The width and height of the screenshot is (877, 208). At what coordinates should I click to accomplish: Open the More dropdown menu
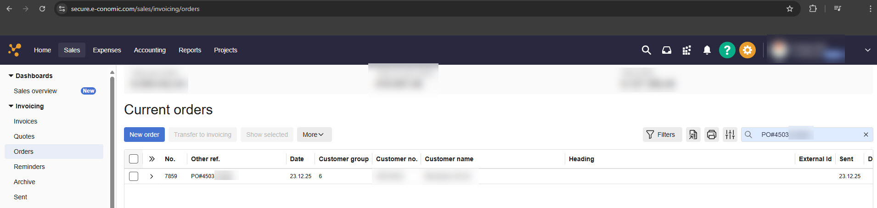click(x=314, y=135)
